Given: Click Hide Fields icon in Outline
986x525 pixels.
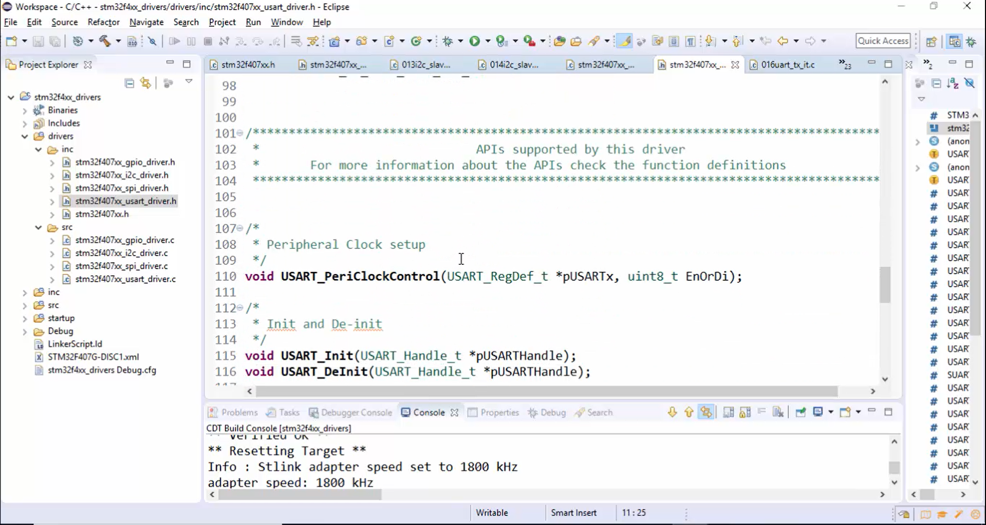Looking at the screenshot, I should tap(970, 83).
